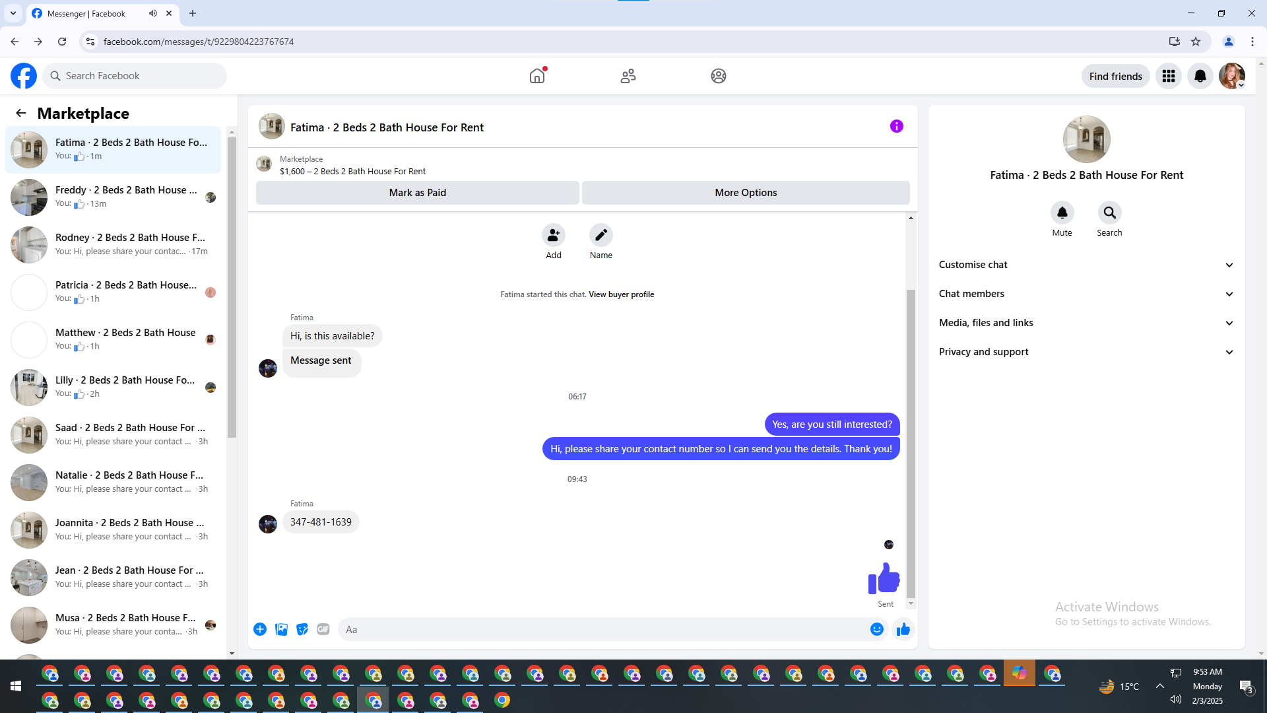Open Joannita's 2 Beds 2 Bath chat
The image size is (1267, 713).
click(x=114, y=529)
